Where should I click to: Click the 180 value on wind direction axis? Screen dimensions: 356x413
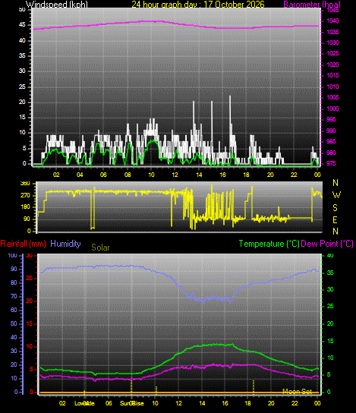(25, 207)
